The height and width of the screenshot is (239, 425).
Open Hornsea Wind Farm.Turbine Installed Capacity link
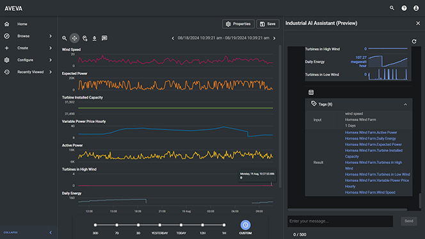(x=374, y=153)
